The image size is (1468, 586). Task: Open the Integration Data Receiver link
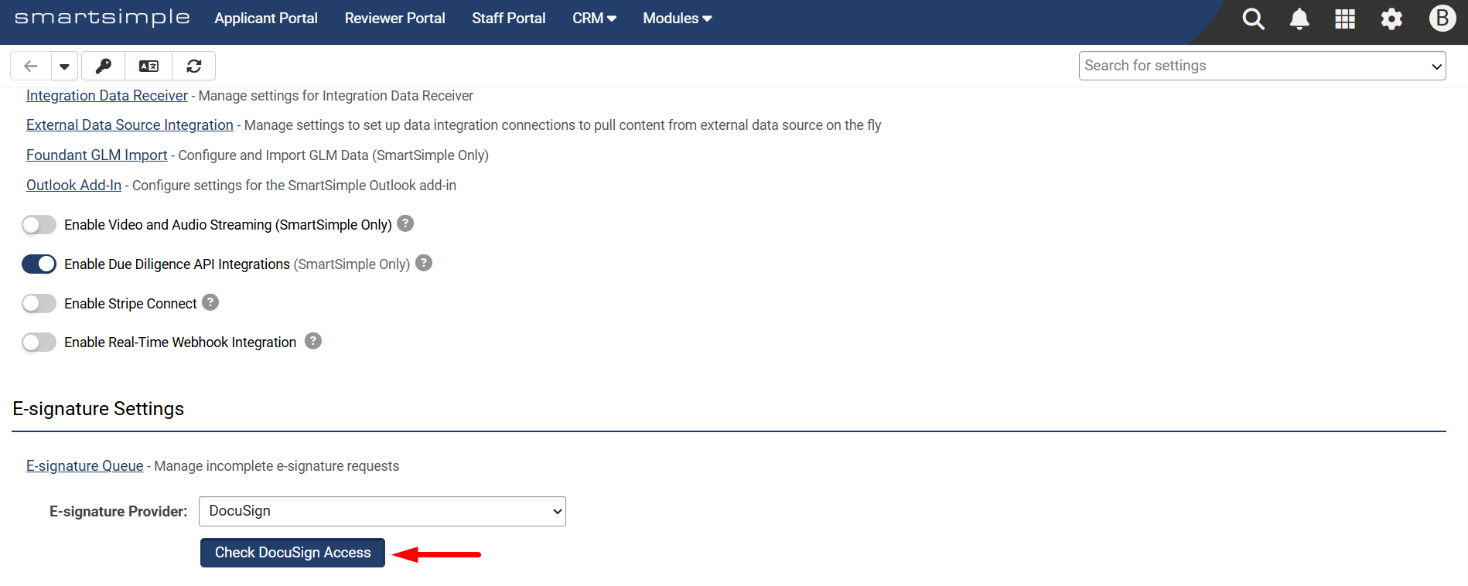tap(107, 96)
